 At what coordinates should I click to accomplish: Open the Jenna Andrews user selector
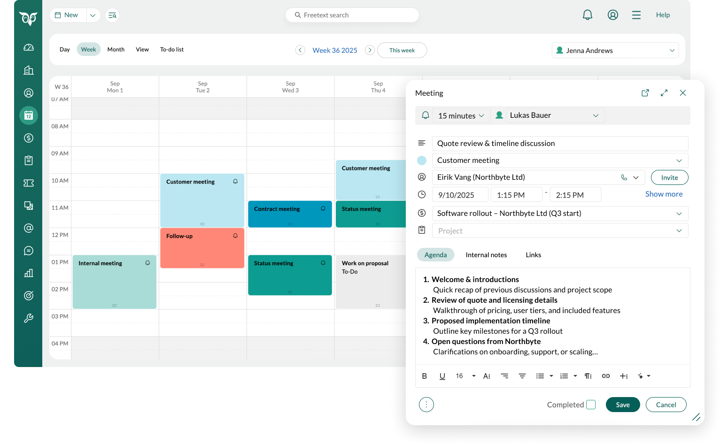(615, 50)
